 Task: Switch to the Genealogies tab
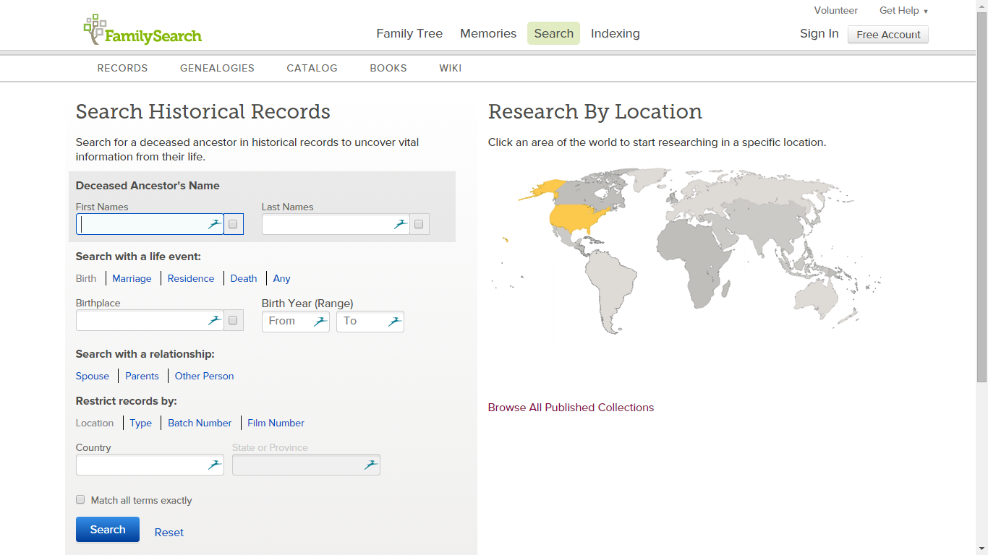(217, 68)
